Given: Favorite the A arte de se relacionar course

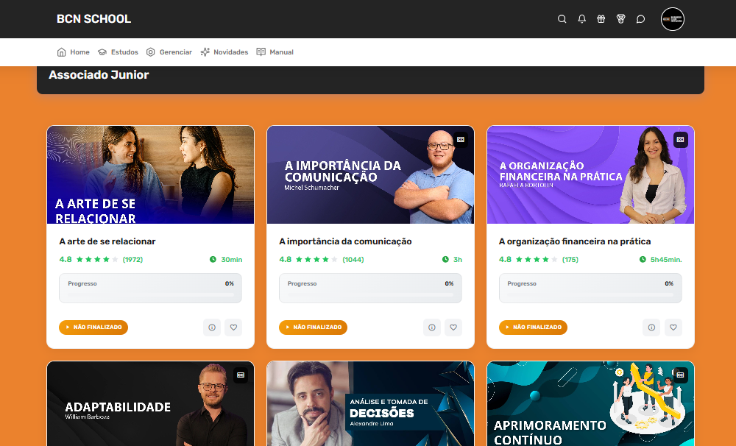Looking at the screenshot, I should tap(233, 328).
